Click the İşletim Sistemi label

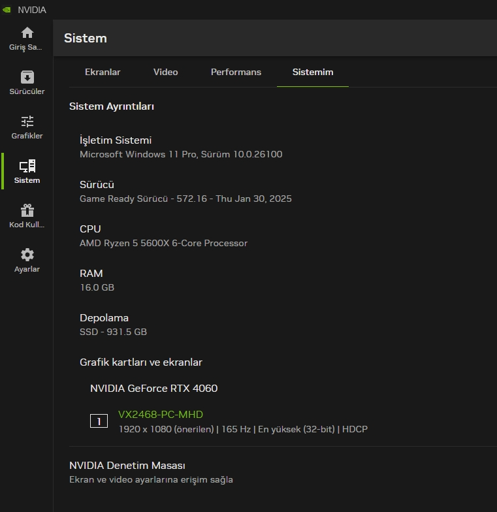click(x=116, y=140)
